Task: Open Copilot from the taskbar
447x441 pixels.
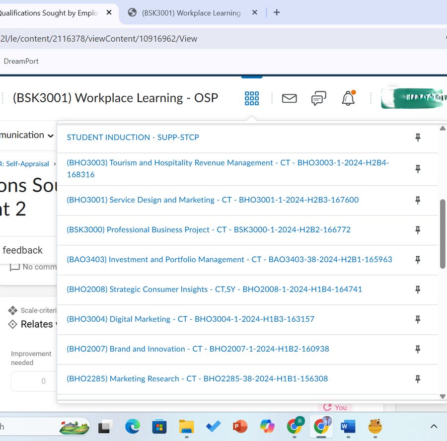Action: [267, 427]
